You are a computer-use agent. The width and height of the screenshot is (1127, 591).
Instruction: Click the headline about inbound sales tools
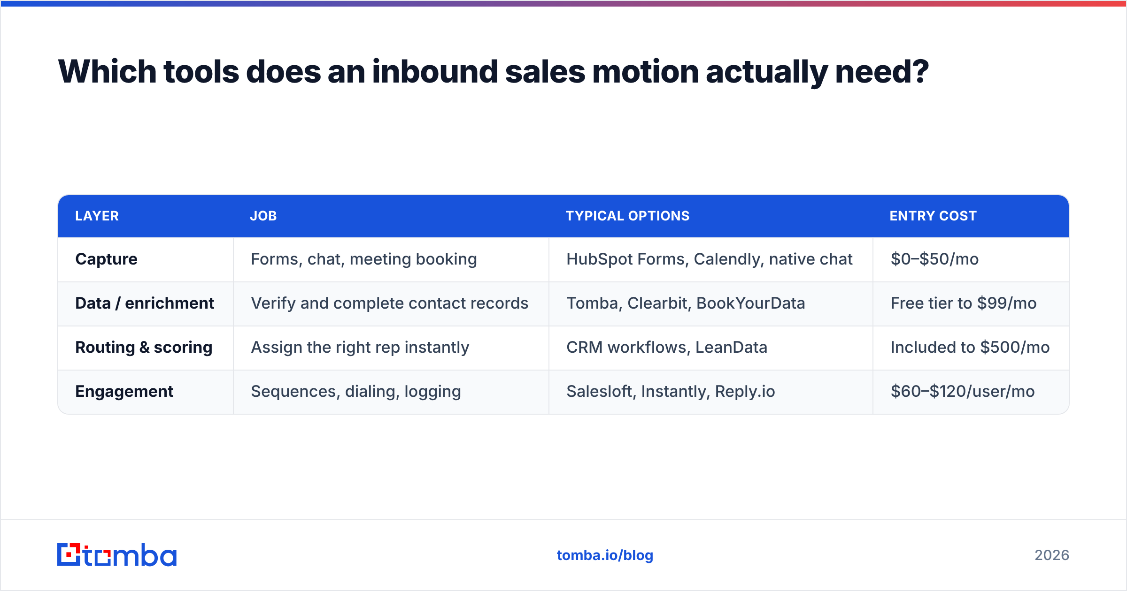(493, 72)
